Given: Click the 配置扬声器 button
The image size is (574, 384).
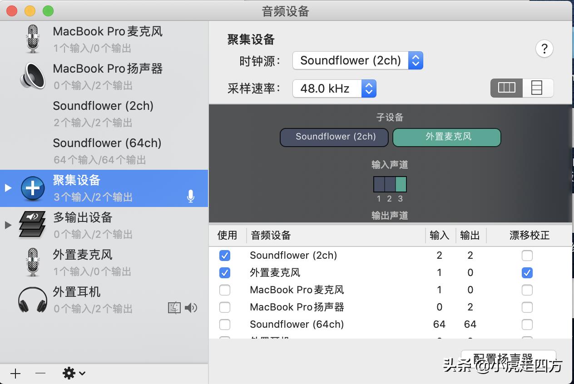Looking at the screenshot, I should [508, 358].
